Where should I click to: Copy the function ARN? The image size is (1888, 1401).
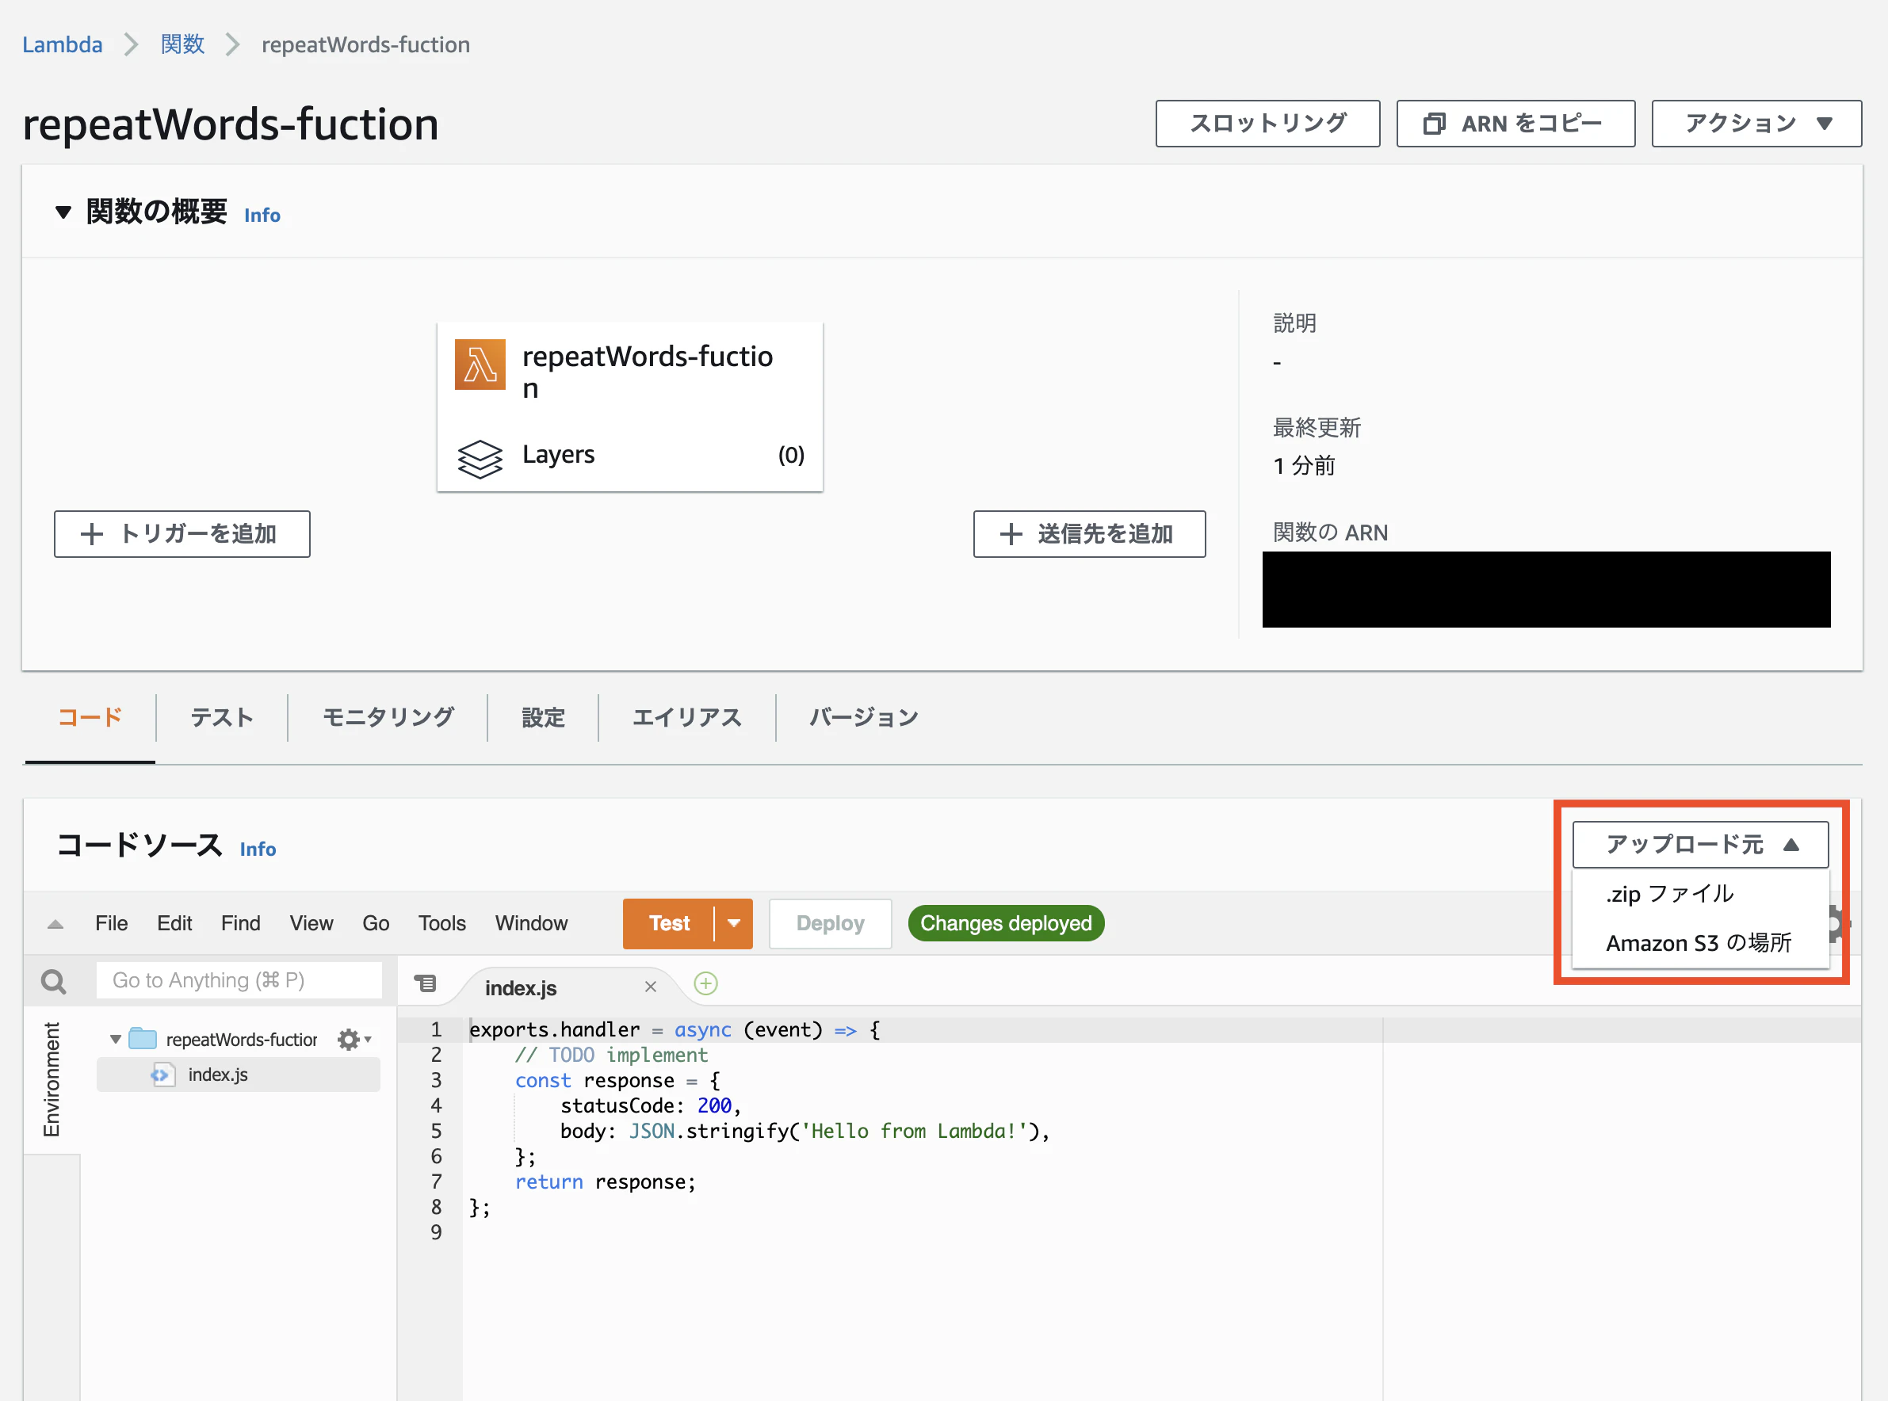click(1515, 124)
